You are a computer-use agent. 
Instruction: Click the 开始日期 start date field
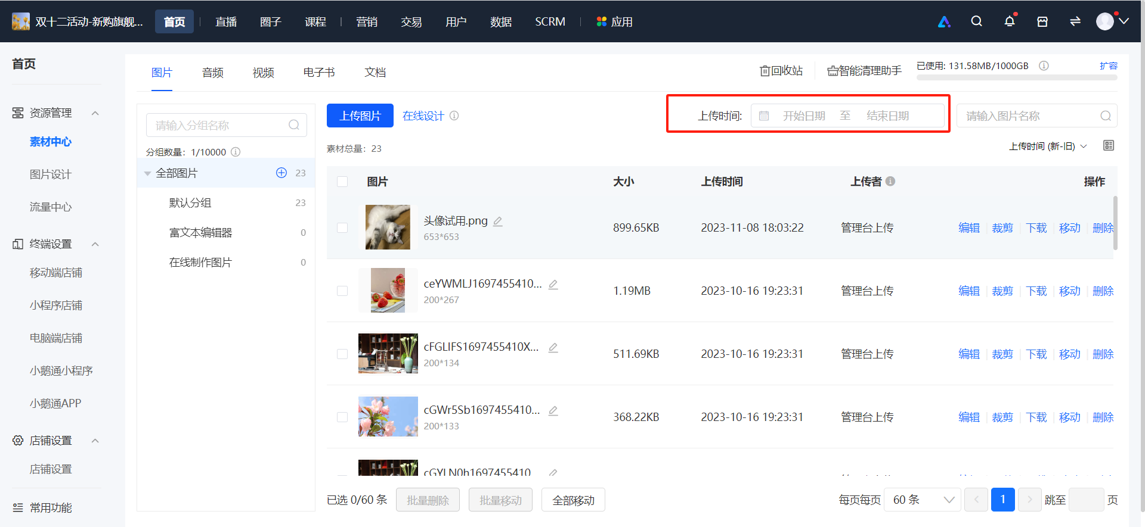[804, 116]
